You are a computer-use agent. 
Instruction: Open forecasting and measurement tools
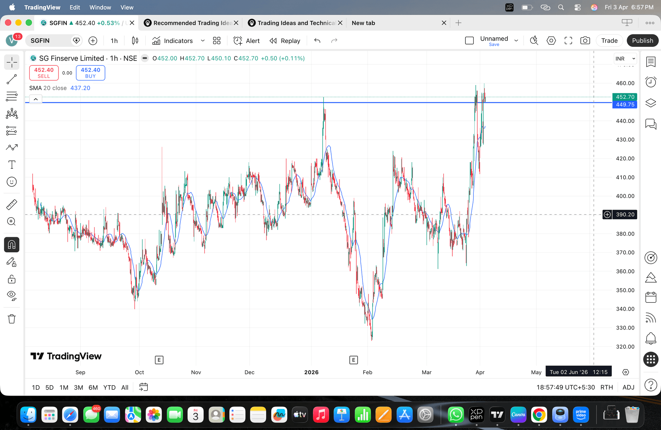[x=12, y=130]
